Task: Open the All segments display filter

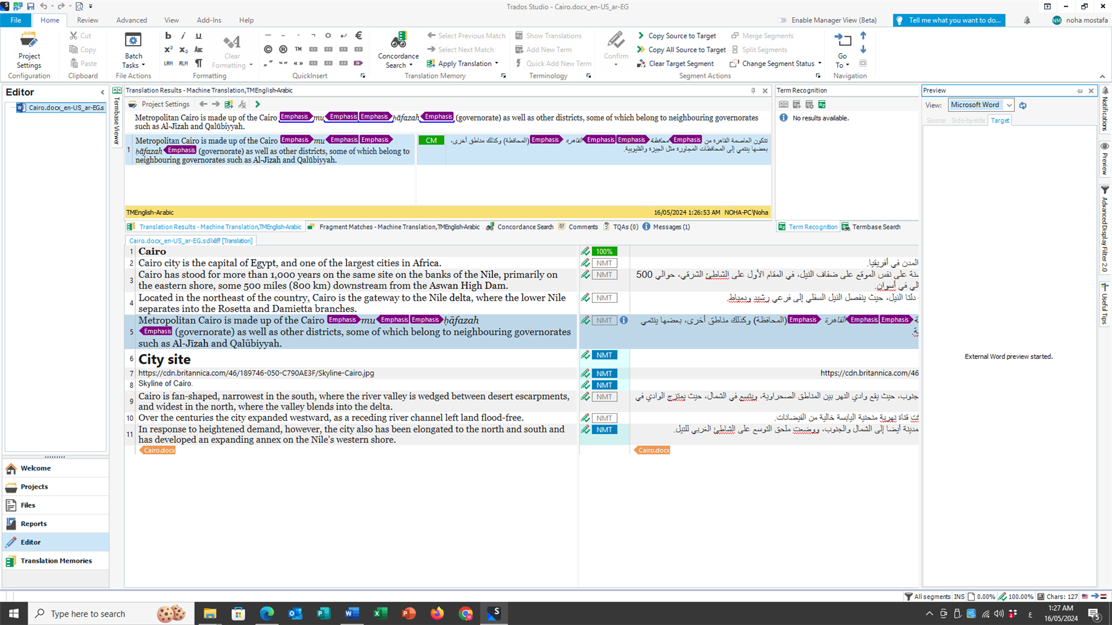Action: 927,597
